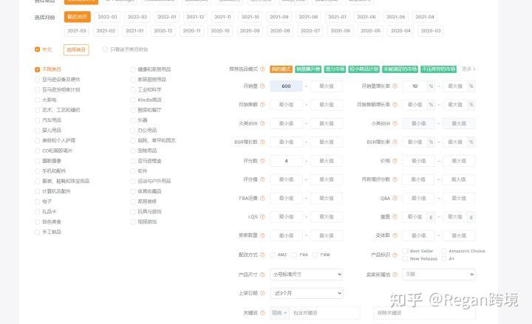Select month 2020-12
Viewport: 532px width, 324px height.
pos(163,30)
